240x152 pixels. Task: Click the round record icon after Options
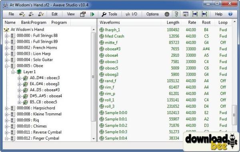(x=167, y=14)
